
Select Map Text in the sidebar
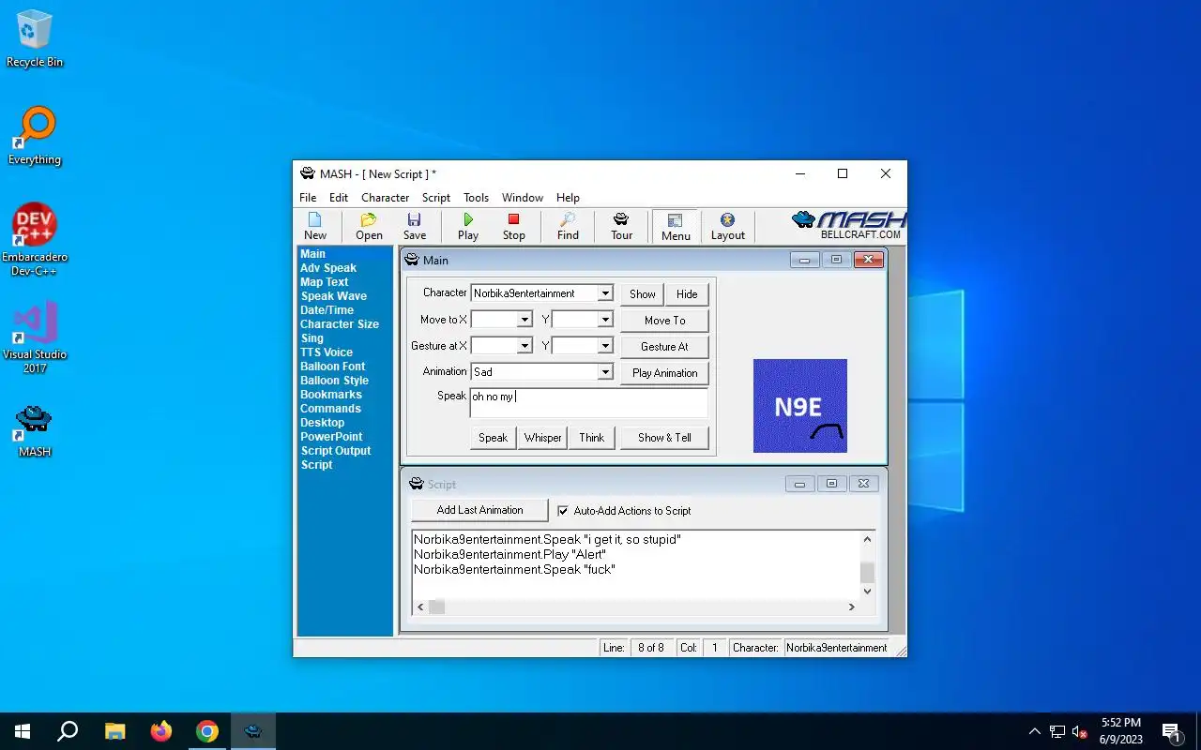(324, 282)
